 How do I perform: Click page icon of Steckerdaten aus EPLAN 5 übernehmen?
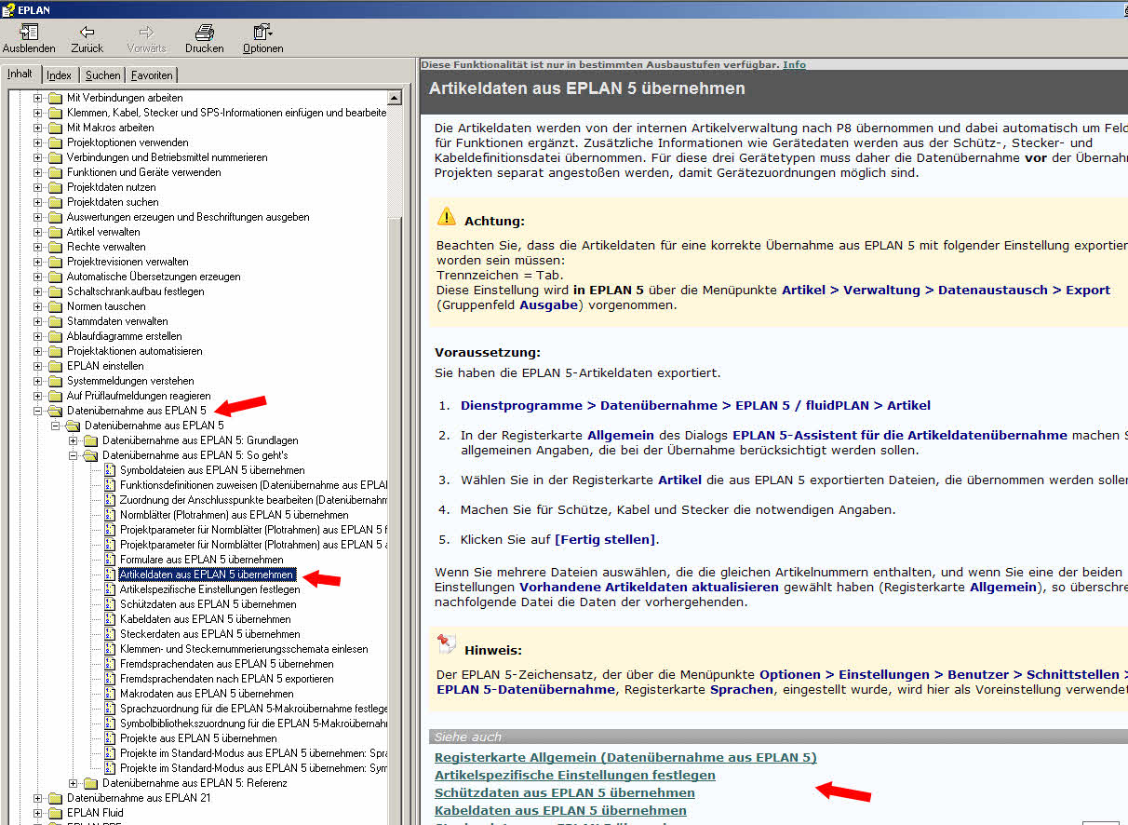click(x=109, y=634)
